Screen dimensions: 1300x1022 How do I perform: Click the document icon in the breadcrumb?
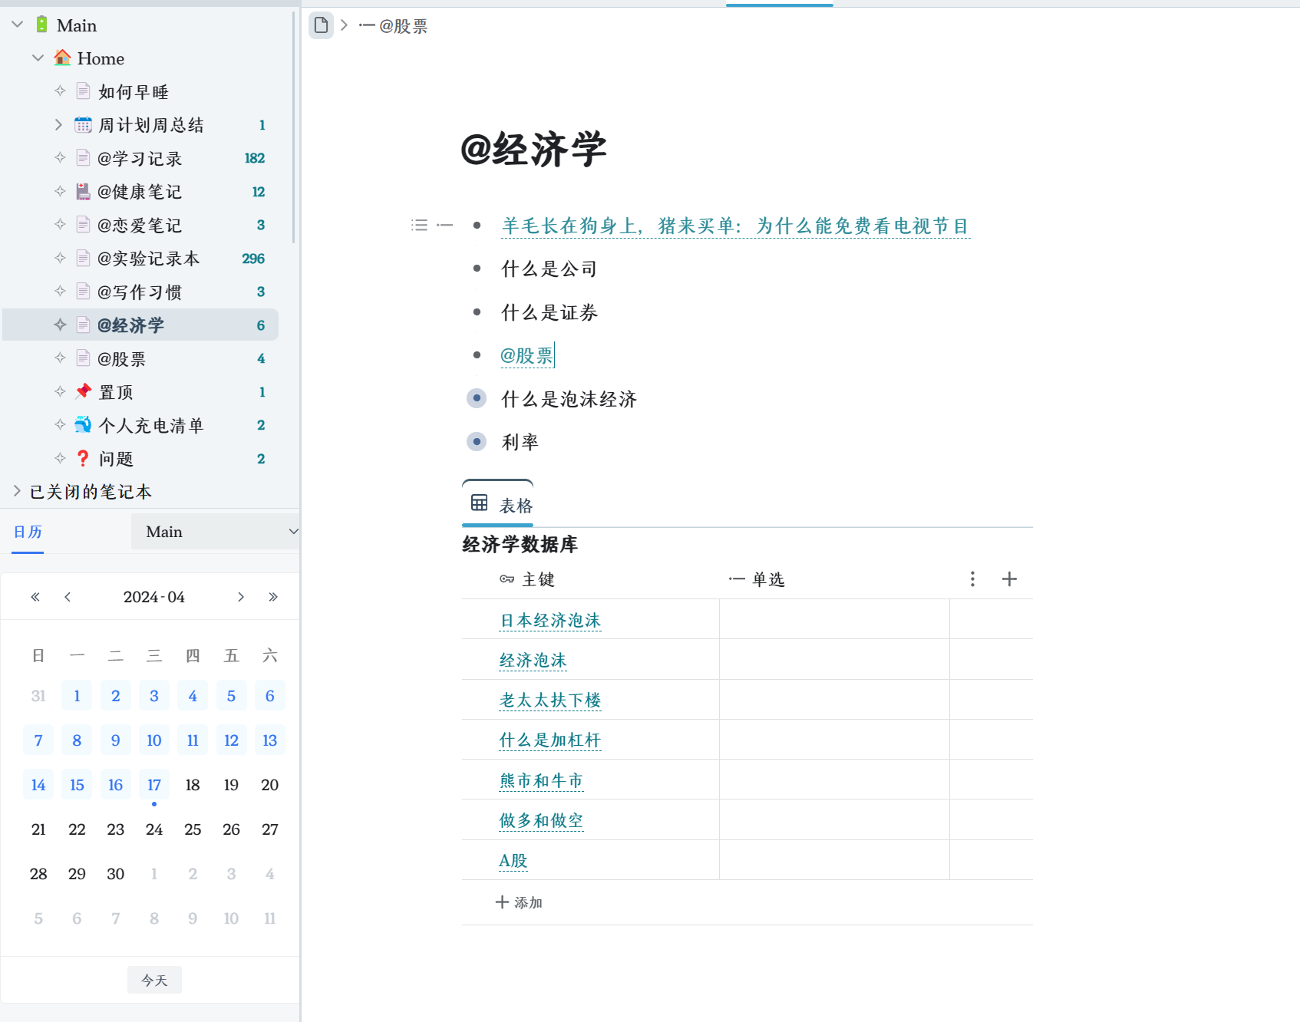coord(321,25)
